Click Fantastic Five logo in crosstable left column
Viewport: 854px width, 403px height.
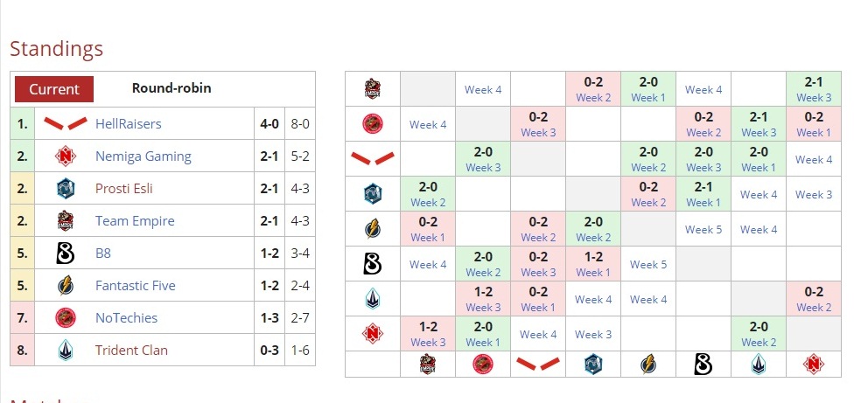tap(373, 229)
